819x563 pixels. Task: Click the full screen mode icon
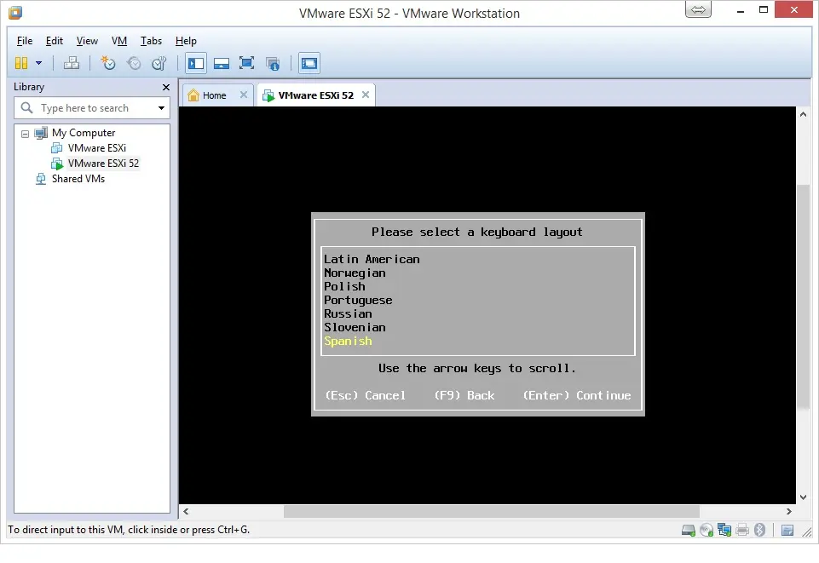(246, 63)
